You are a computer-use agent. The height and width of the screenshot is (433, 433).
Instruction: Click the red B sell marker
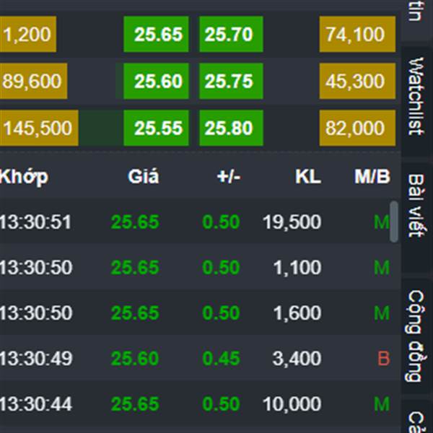coord(384,359)
